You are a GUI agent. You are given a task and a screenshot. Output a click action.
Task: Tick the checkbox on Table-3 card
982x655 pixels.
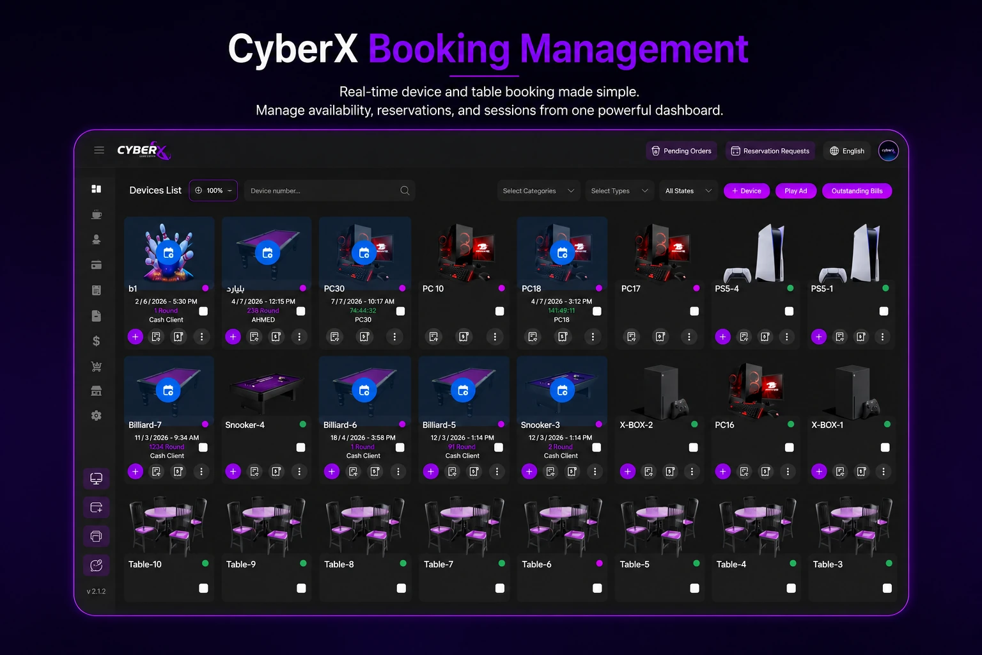887,588
